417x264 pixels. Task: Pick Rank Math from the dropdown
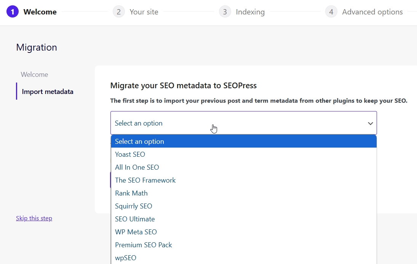pyautogui.click(x=131, y=193)
